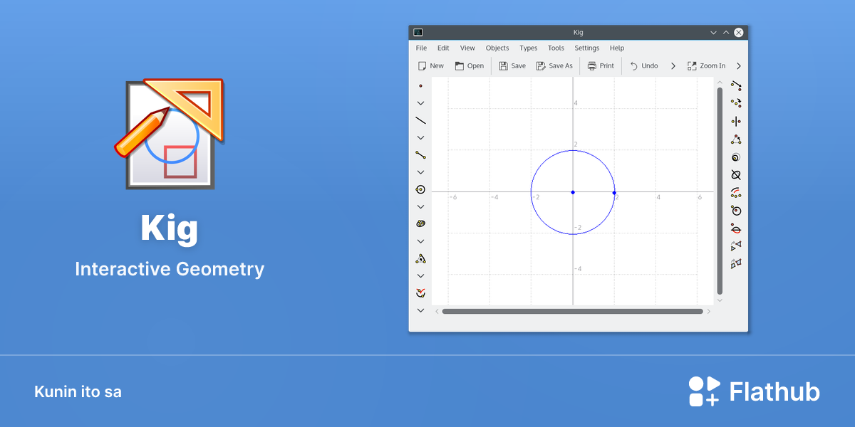Open the Types menu

[x=529, y=48]
